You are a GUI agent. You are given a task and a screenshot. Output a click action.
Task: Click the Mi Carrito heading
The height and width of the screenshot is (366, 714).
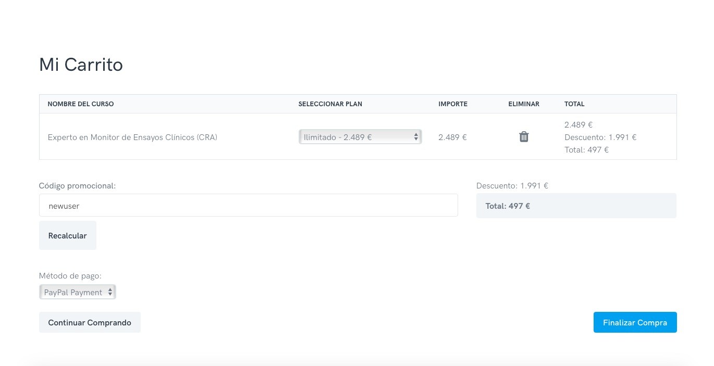pyautogui.click(x=81, y=65)
